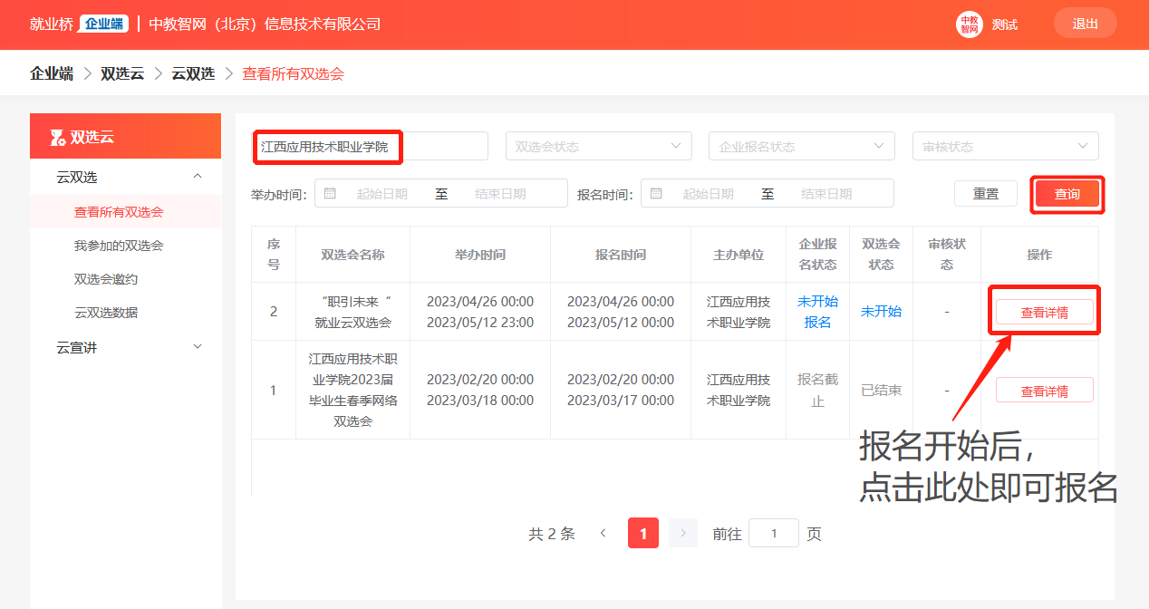Viewport: 1149px width, 609px height.
Task: Click 报名时间 结束日期 field
Action: point(826,194)
